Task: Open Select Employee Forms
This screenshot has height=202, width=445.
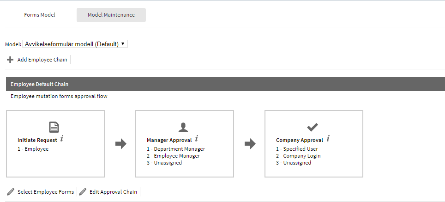Action: [x=46, y=192]
